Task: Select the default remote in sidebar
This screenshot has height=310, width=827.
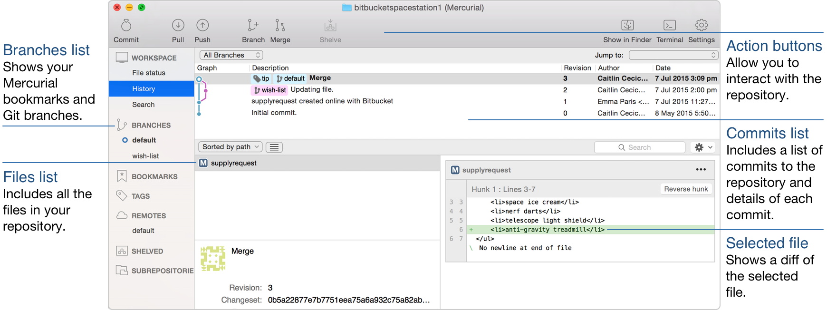Action: [x=143, y=231]
